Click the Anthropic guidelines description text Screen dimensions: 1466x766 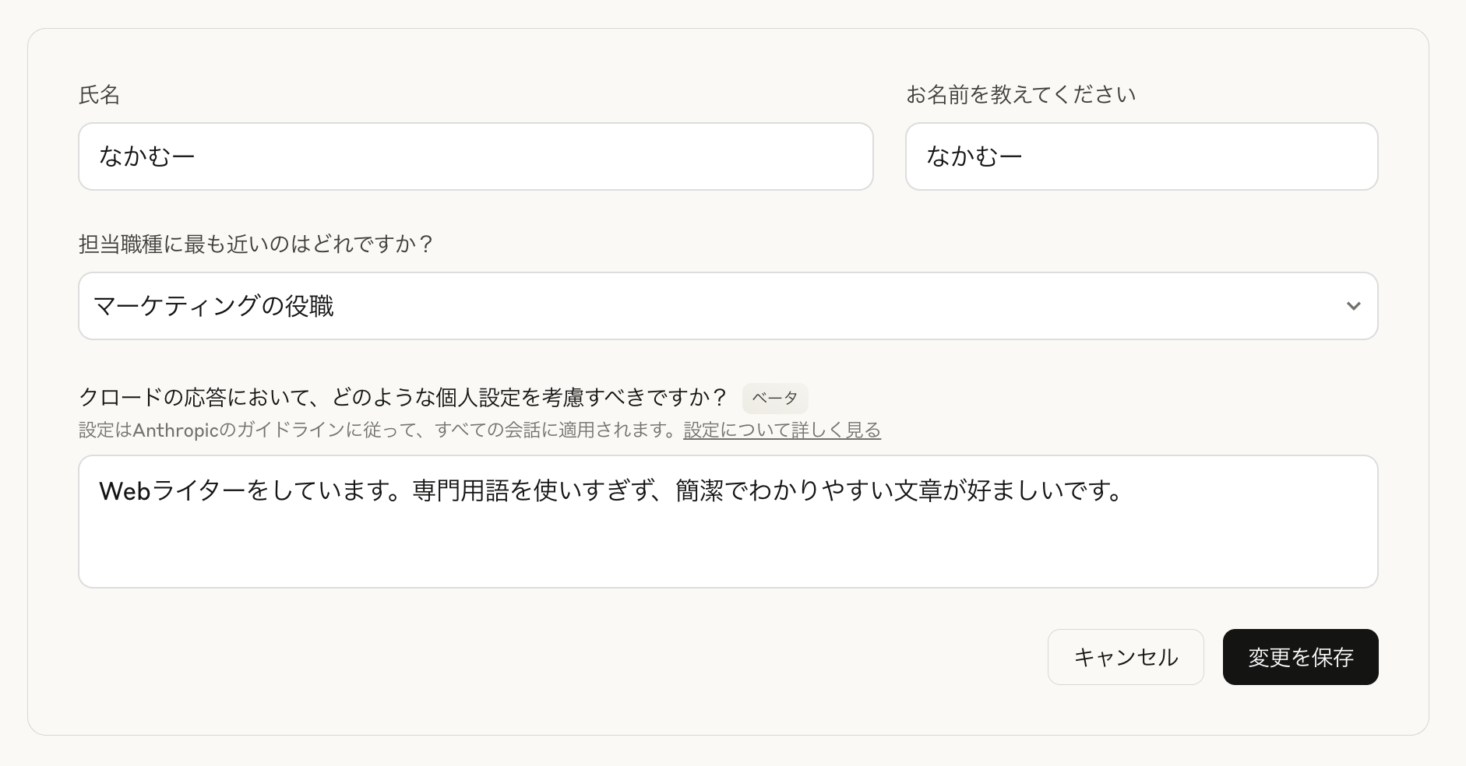[378, 430]
